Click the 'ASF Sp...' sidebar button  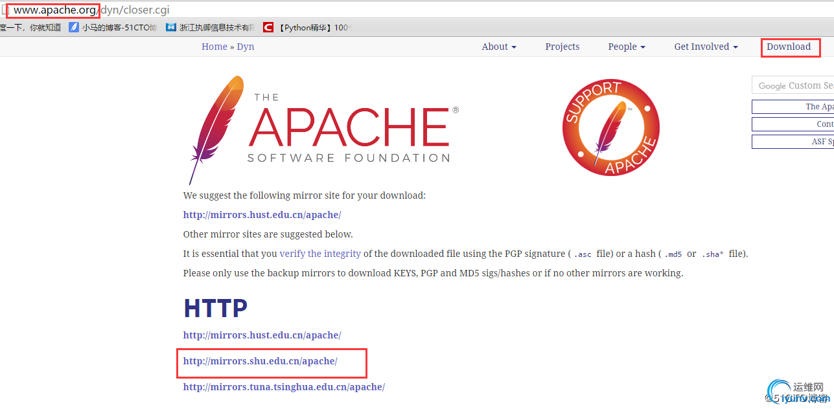coord(793,142)
